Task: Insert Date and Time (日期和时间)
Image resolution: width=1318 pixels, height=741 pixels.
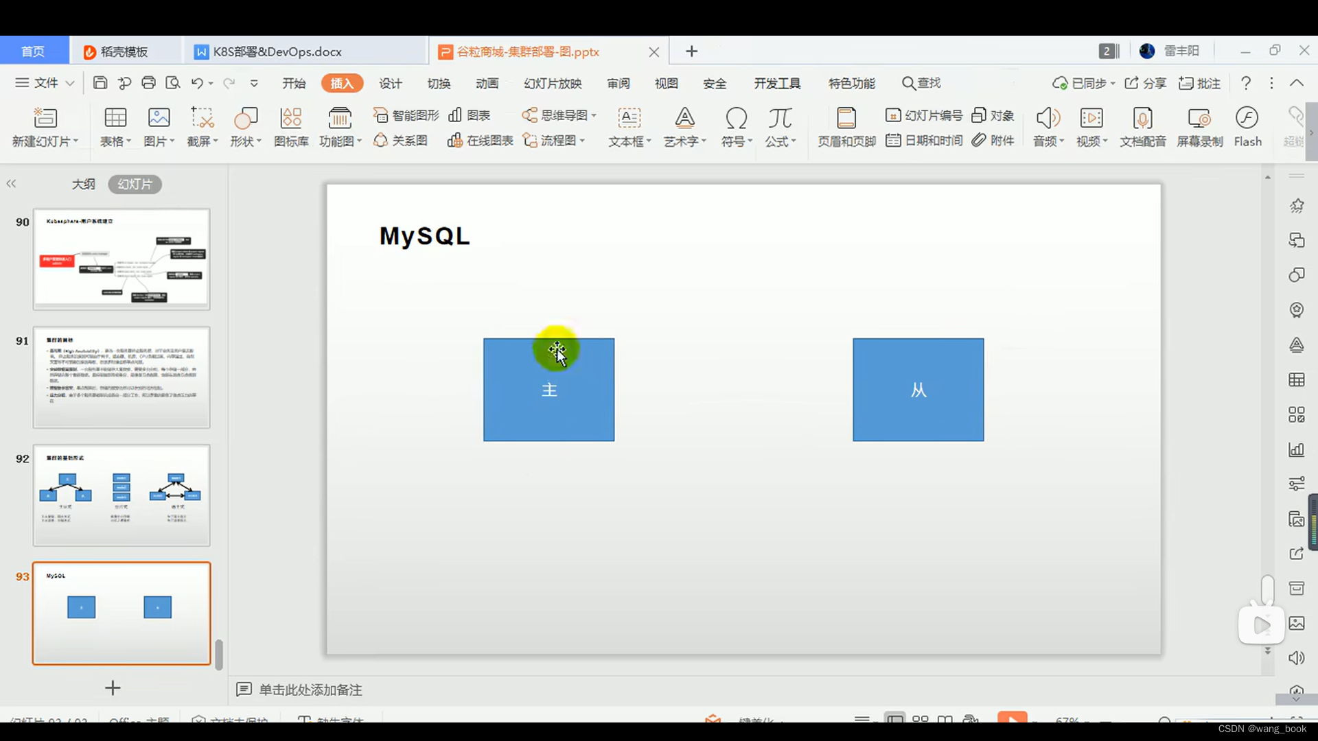Action: click(x=924, y=141)
